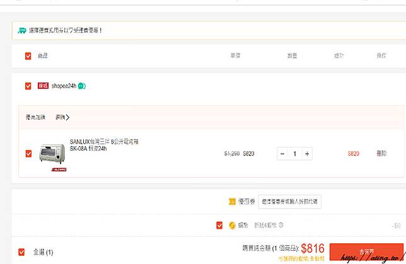Screen dimensions: 406x264
Task: Click the struck-through $1,290 original price
Action: pyautogui.click(x=232, y=154)
